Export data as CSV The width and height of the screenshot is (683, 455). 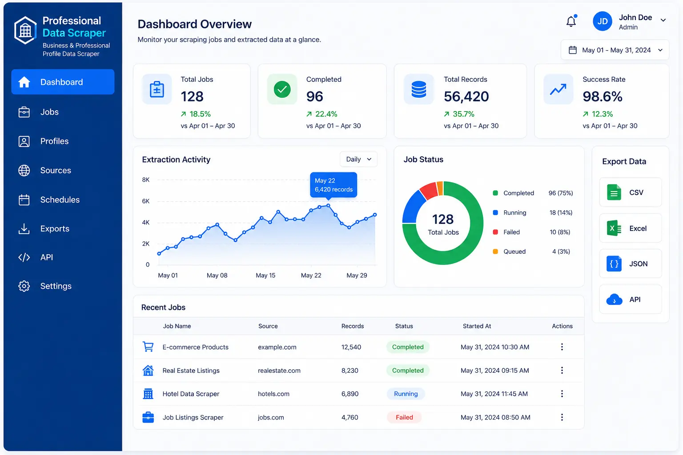point(631,192)
